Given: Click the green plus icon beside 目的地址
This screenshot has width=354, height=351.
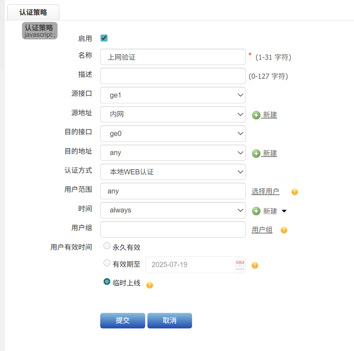Looking at the screenshot, I should point(256,154).
